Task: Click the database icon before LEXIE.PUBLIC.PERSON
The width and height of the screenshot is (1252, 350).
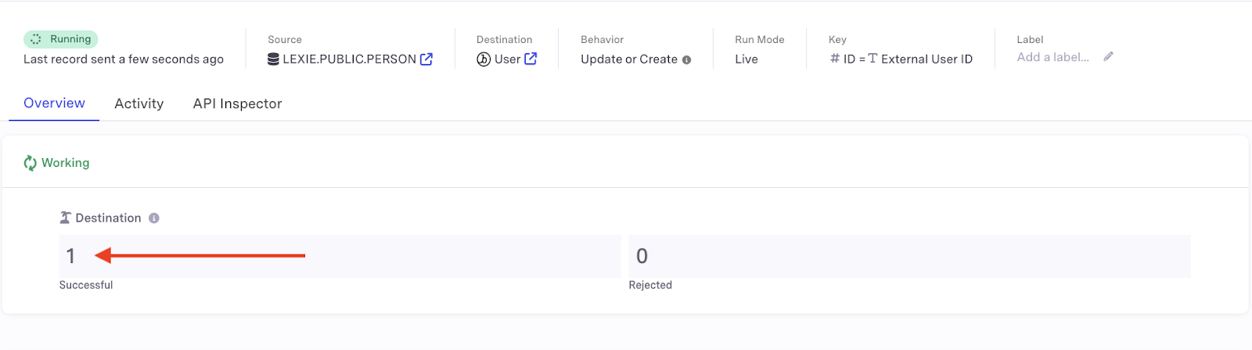Action: click(x=273, y=59)
